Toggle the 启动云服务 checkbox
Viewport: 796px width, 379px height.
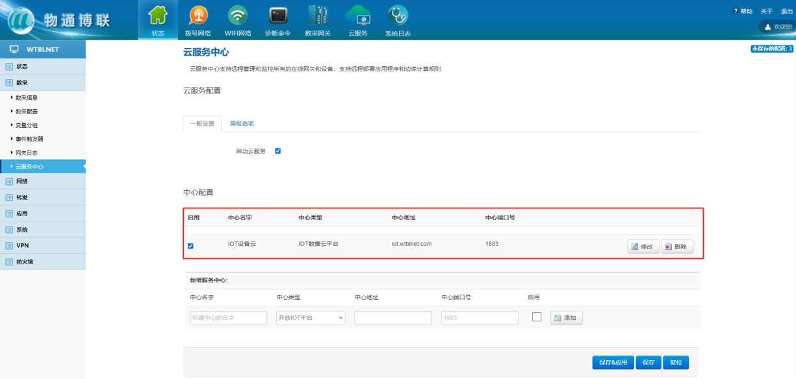tap(277, 151)
